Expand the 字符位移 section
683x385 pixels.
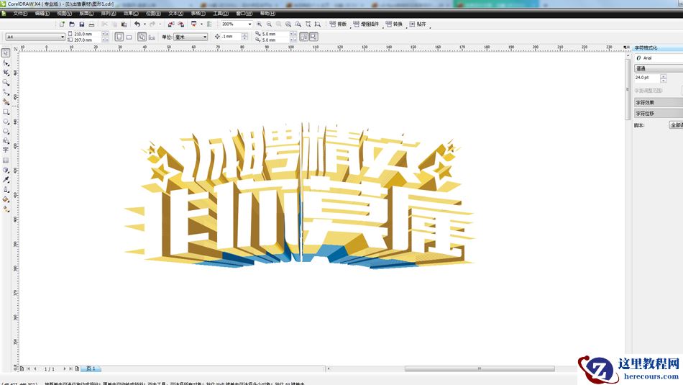pyautogui.click(x=659, y=114)
